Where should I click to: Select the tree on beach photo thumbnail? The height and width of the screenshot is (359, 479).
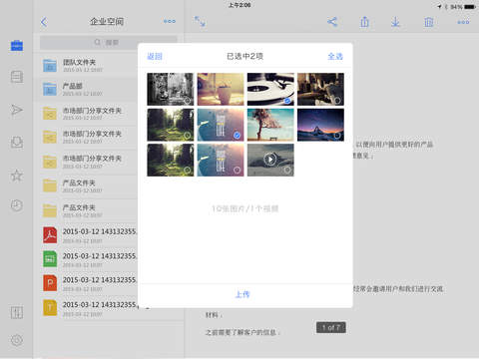click(x=270, y=125)
